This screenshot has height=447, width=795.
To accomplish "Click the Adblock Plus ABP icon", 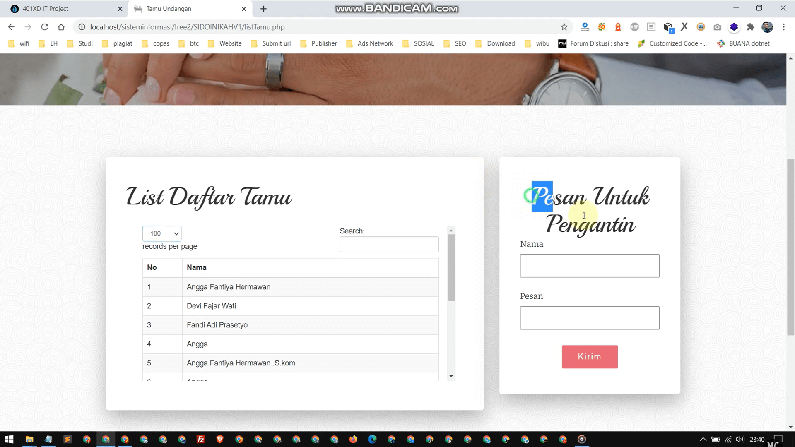I will click(634, 26).
